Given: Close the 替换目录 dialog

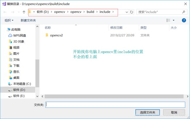Looking at the screenshot, I should click(x=186, y=4).
